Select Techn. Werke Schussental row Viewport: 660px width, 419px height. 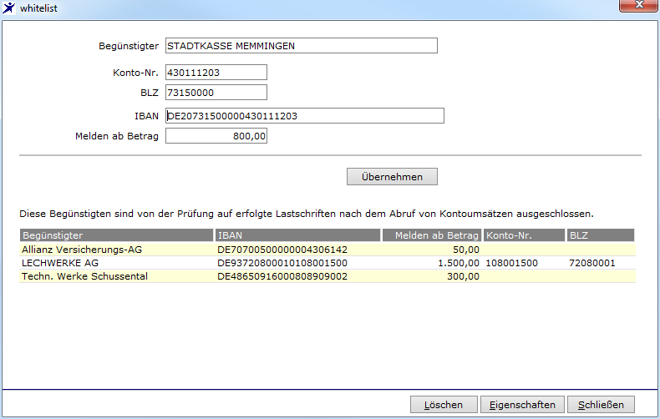click(327, 276)
